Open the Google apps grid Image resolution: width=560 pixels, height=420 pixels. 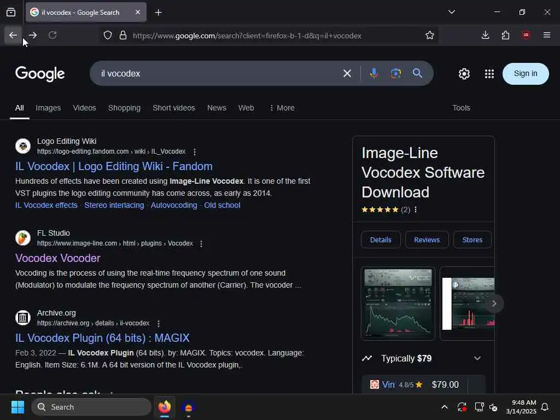(x=489, y=74)
